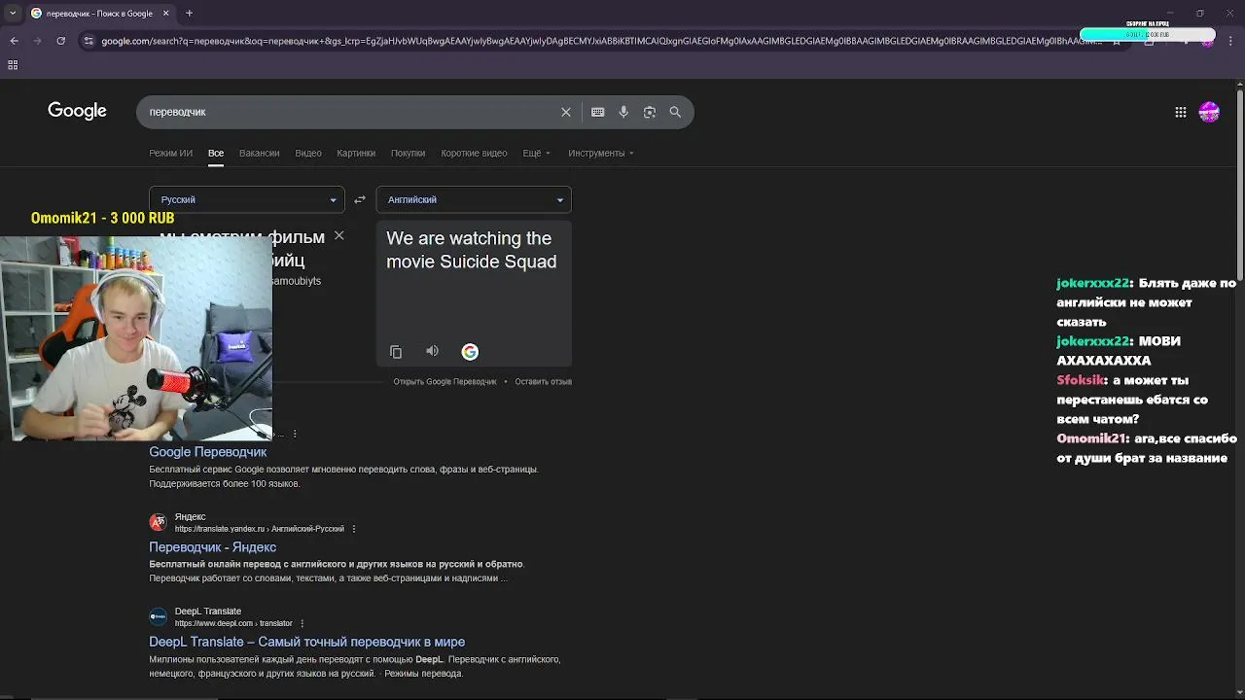
Task: Click the Оставить отзыв link
Action: coord(544,381)
